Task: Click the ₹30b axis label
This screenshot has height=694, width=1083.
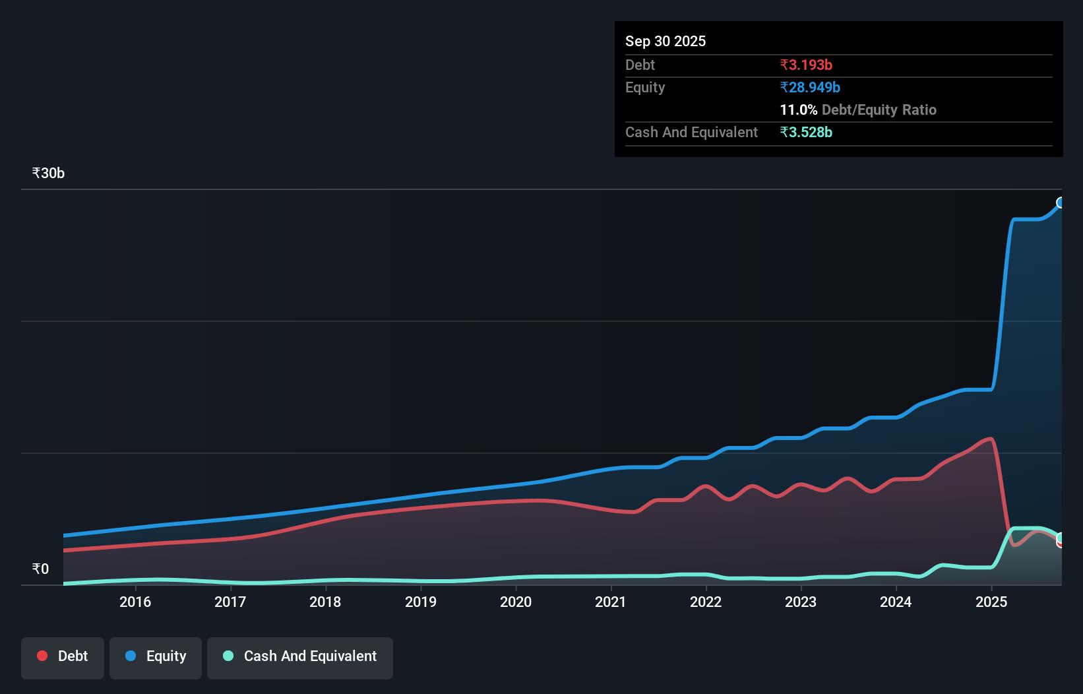Action: click(47, 173)
